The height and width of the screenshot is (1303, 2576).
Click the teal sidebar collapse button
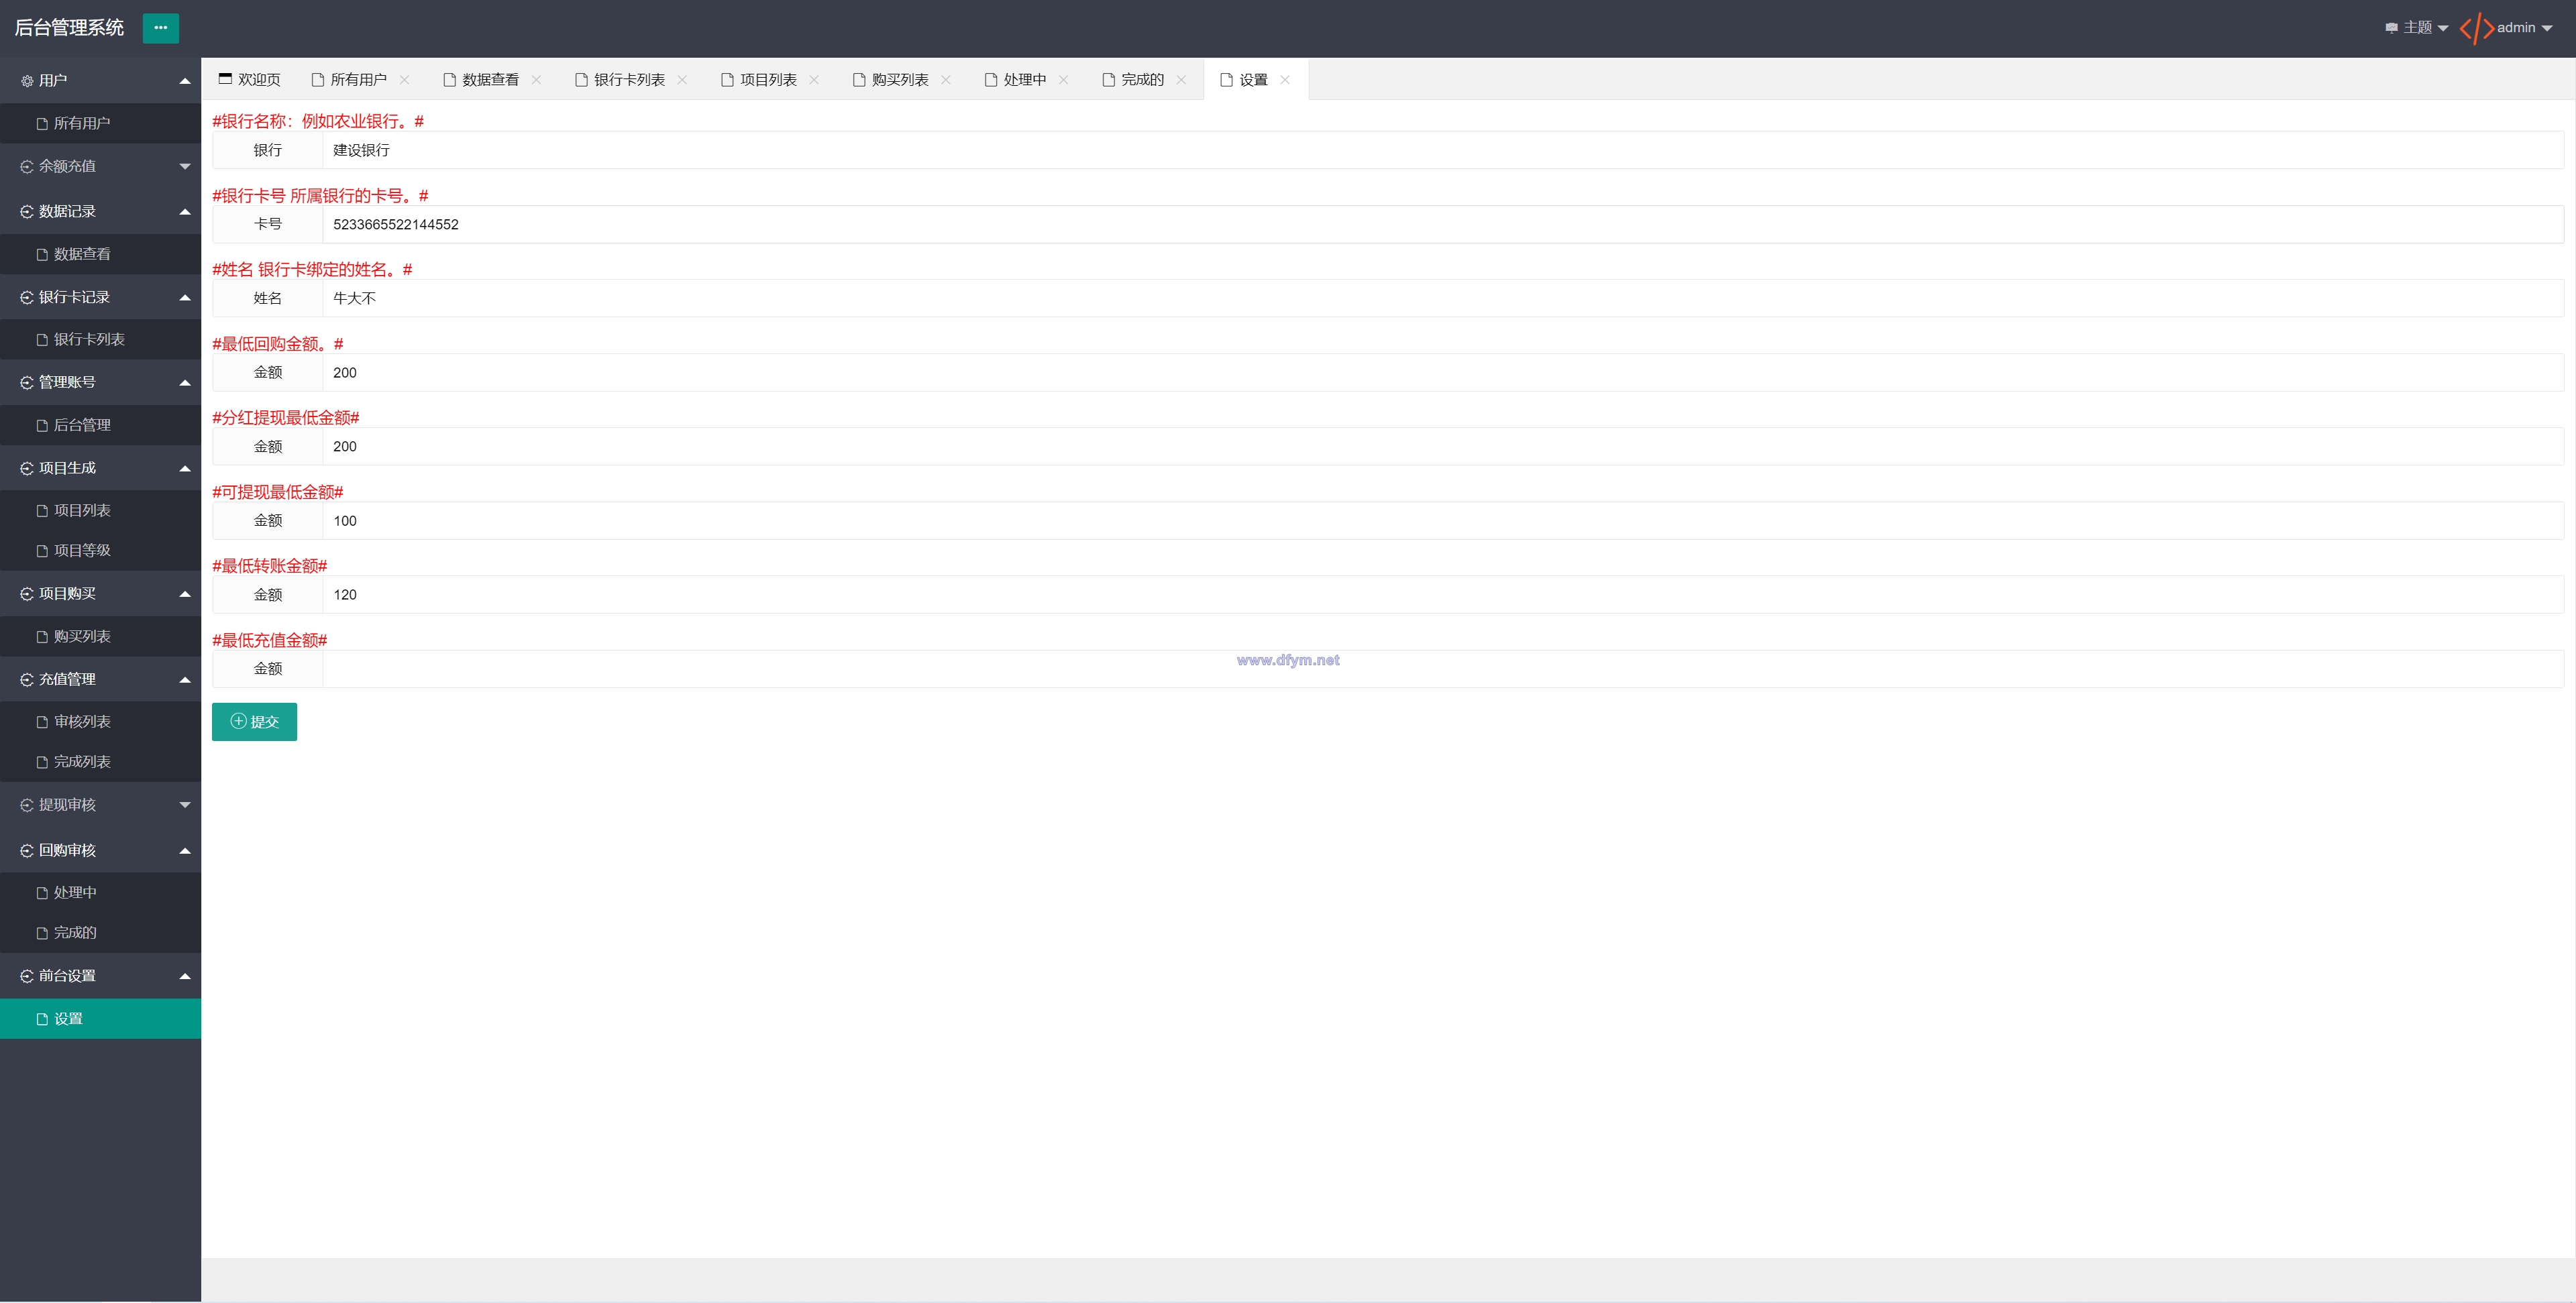[160, 28]
